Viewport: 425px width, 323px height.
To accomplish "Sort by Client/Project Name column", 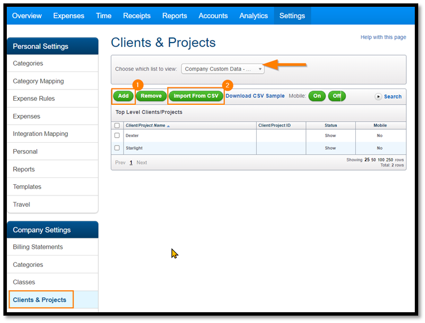I will coord(145,125).
